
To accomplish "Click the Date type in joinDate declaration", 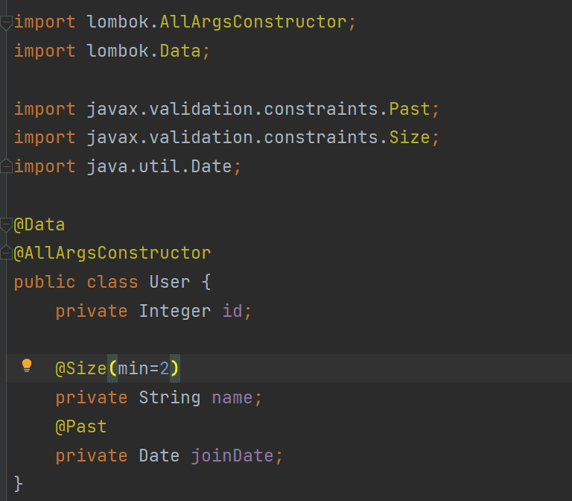I will click(x=159, y=455).
